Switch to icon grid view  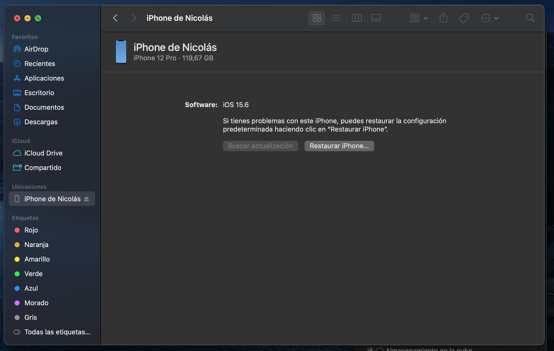(x=316, y=18)
